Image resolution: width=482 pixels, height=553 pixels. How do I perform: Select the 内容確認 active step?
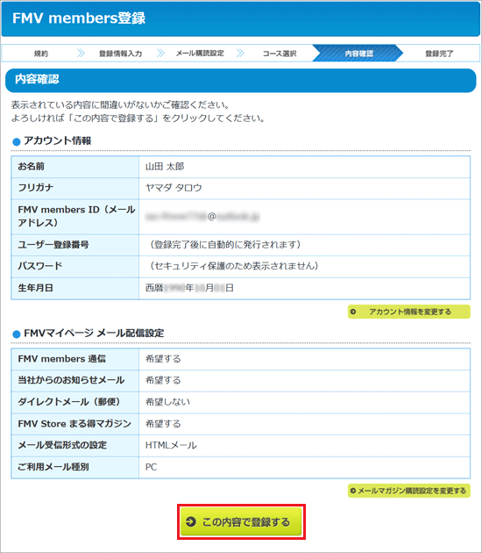click(x=358, y=54)
